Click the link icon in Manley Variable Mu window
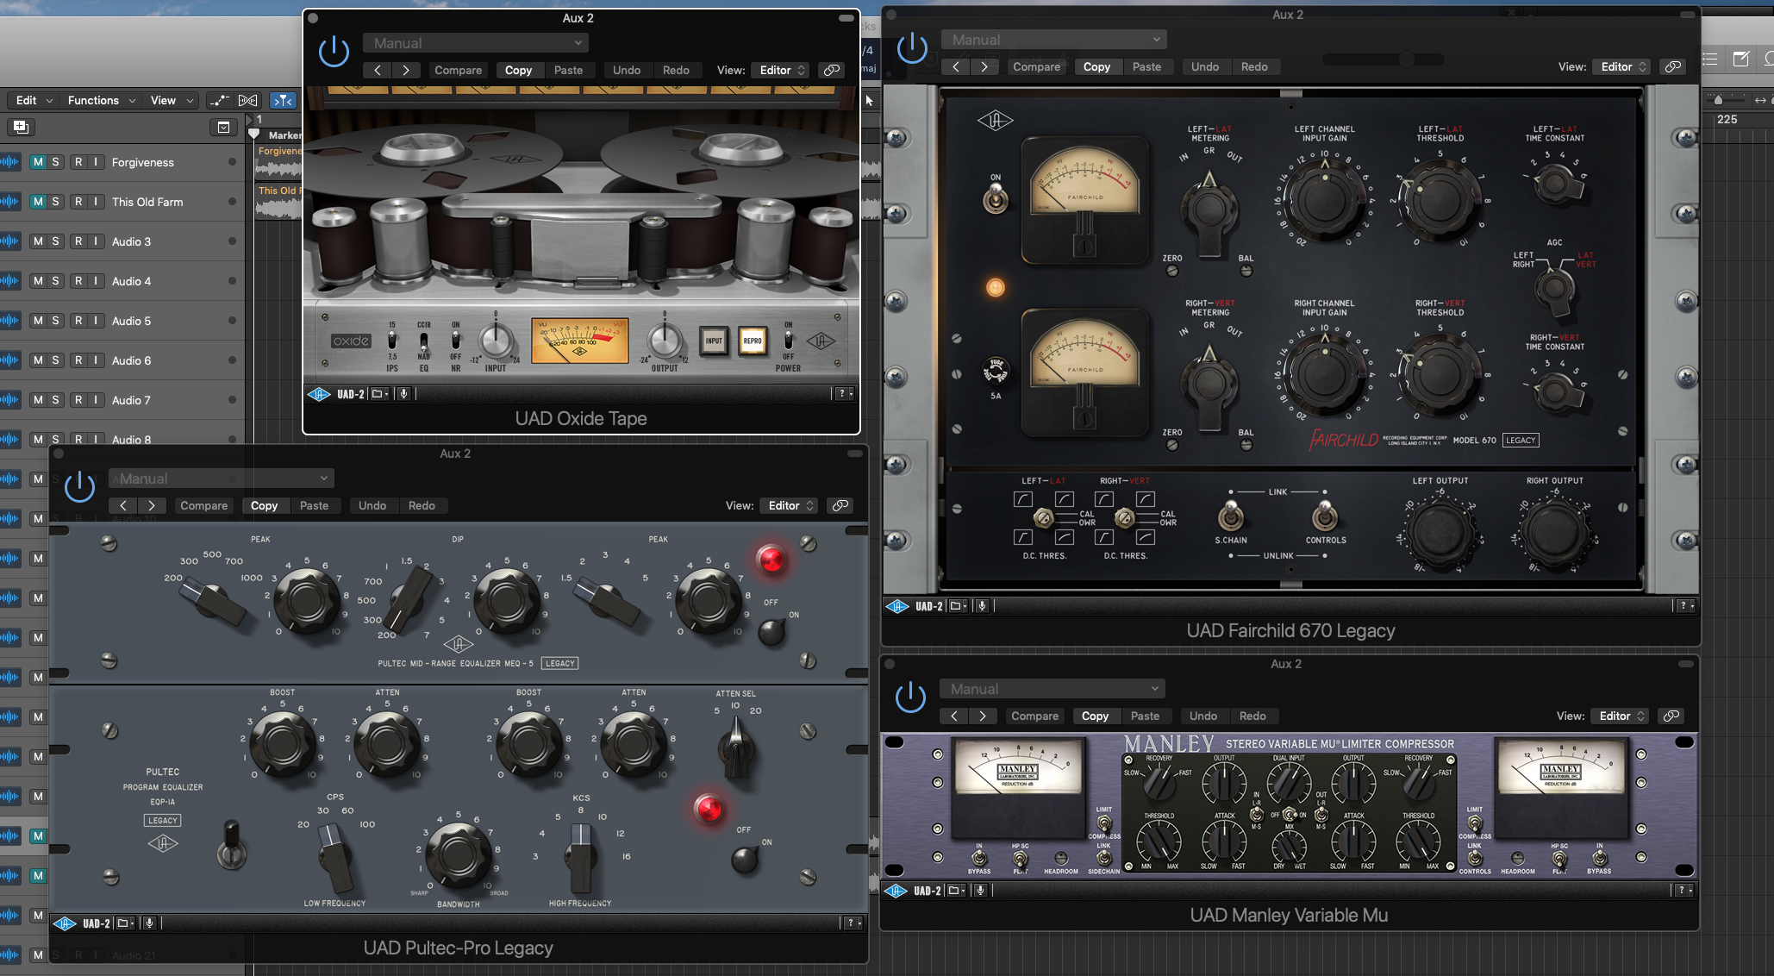 pyautogui.click(x=1671, y=716)
